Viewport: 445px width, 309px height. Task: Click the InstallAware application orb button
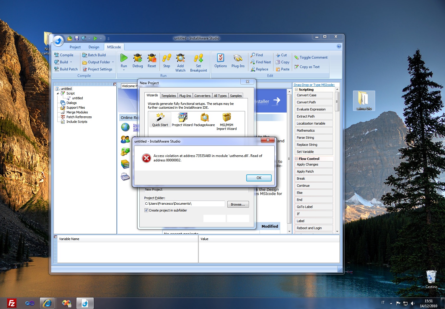coord(58,41)
